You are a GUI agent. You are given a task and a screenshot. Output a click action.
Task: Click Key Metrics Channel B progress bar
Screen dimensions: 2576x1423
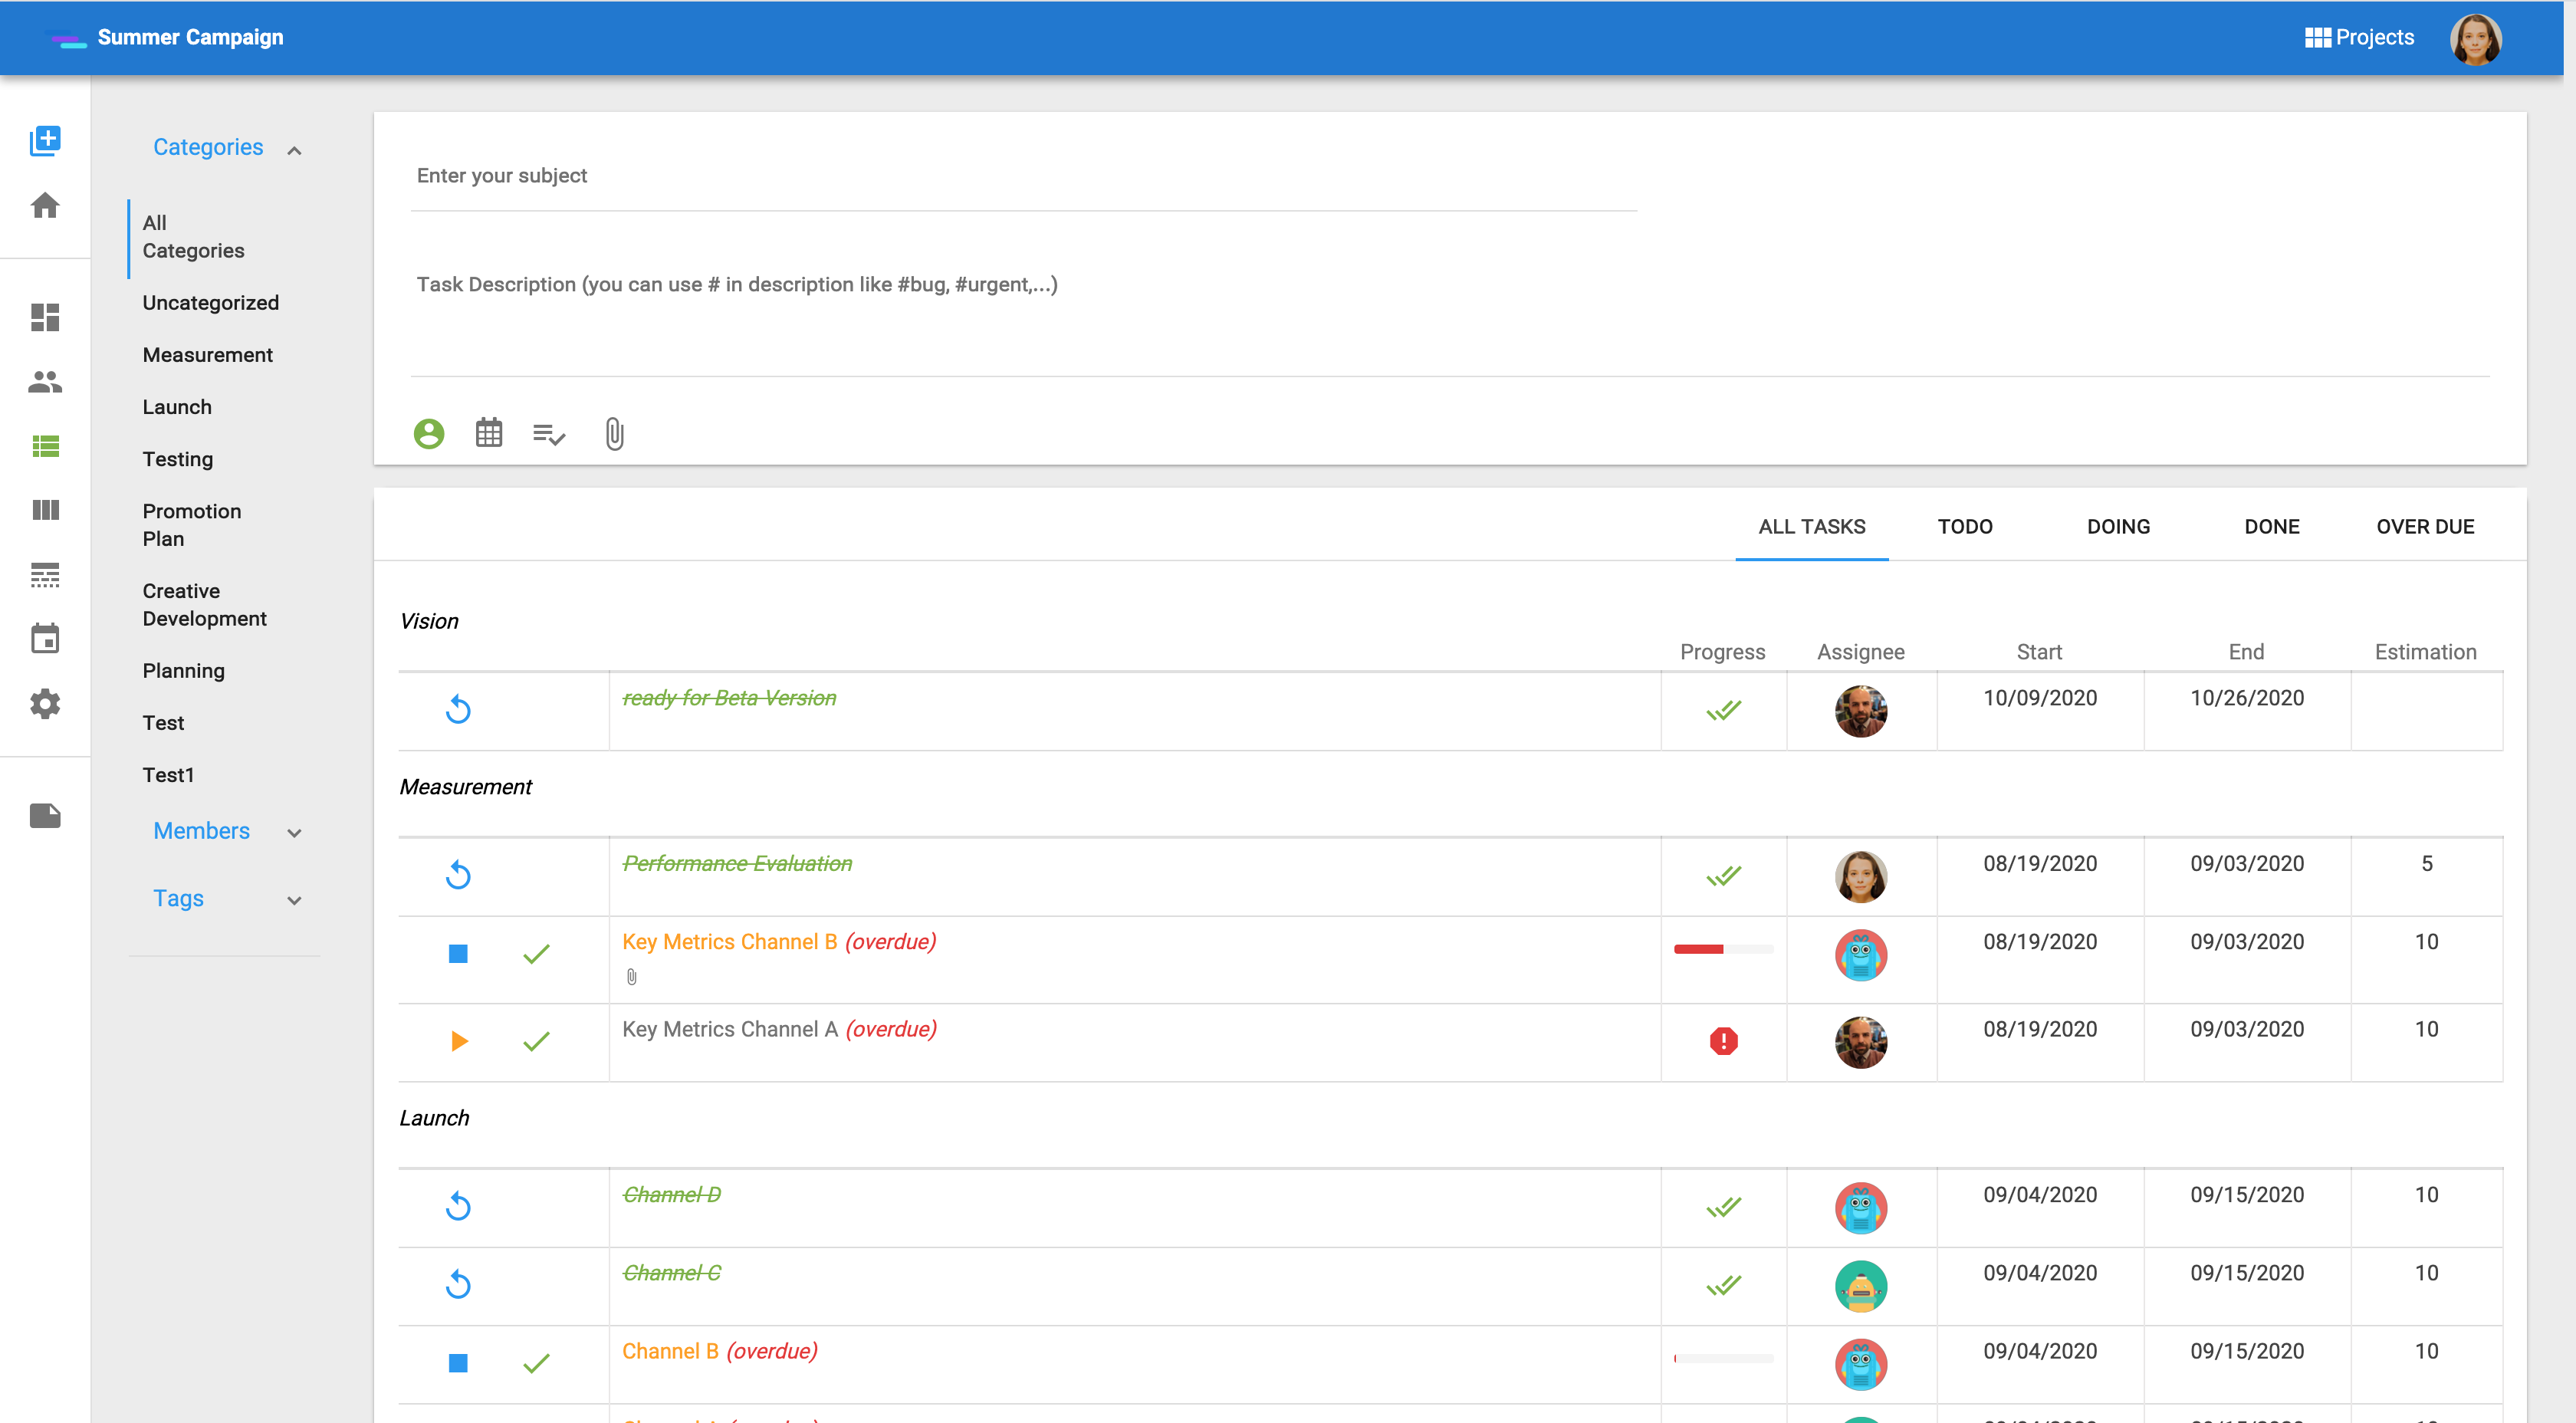point(1723,949)
